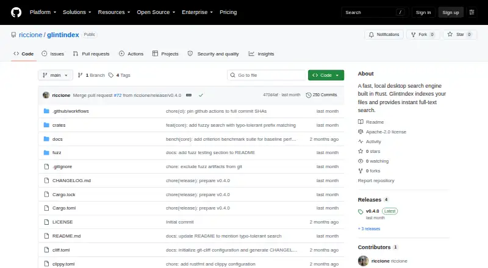Switch to the Issues tab

point(53,54)
